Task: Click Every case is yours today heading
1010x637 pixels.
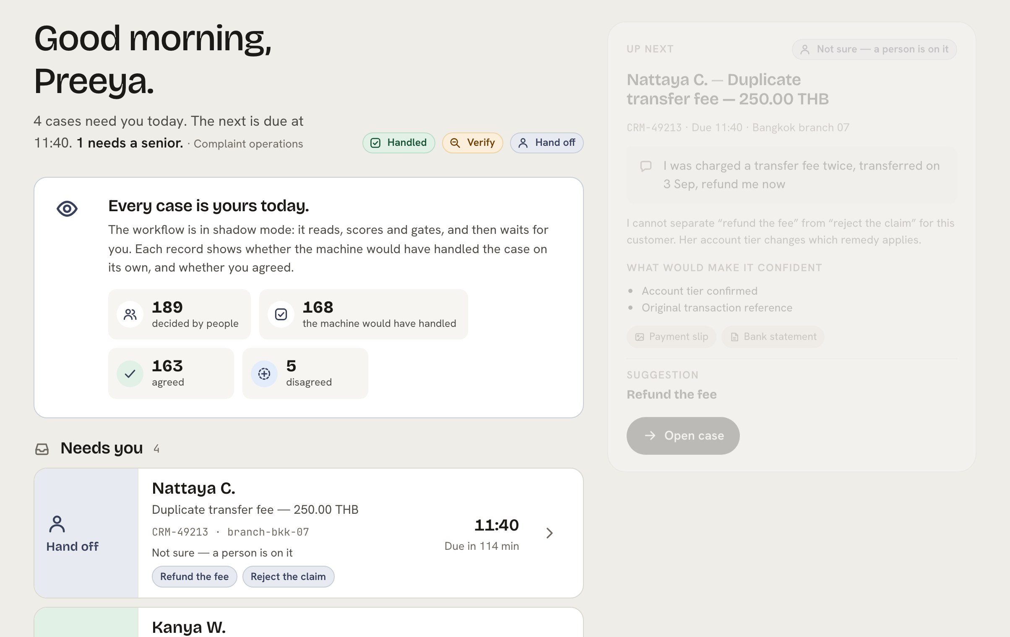Action: (208, 206)
